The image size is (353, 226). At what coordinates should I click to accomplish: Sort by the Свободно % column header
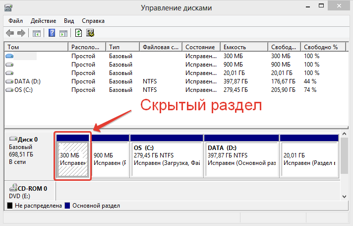pos(323,47)
